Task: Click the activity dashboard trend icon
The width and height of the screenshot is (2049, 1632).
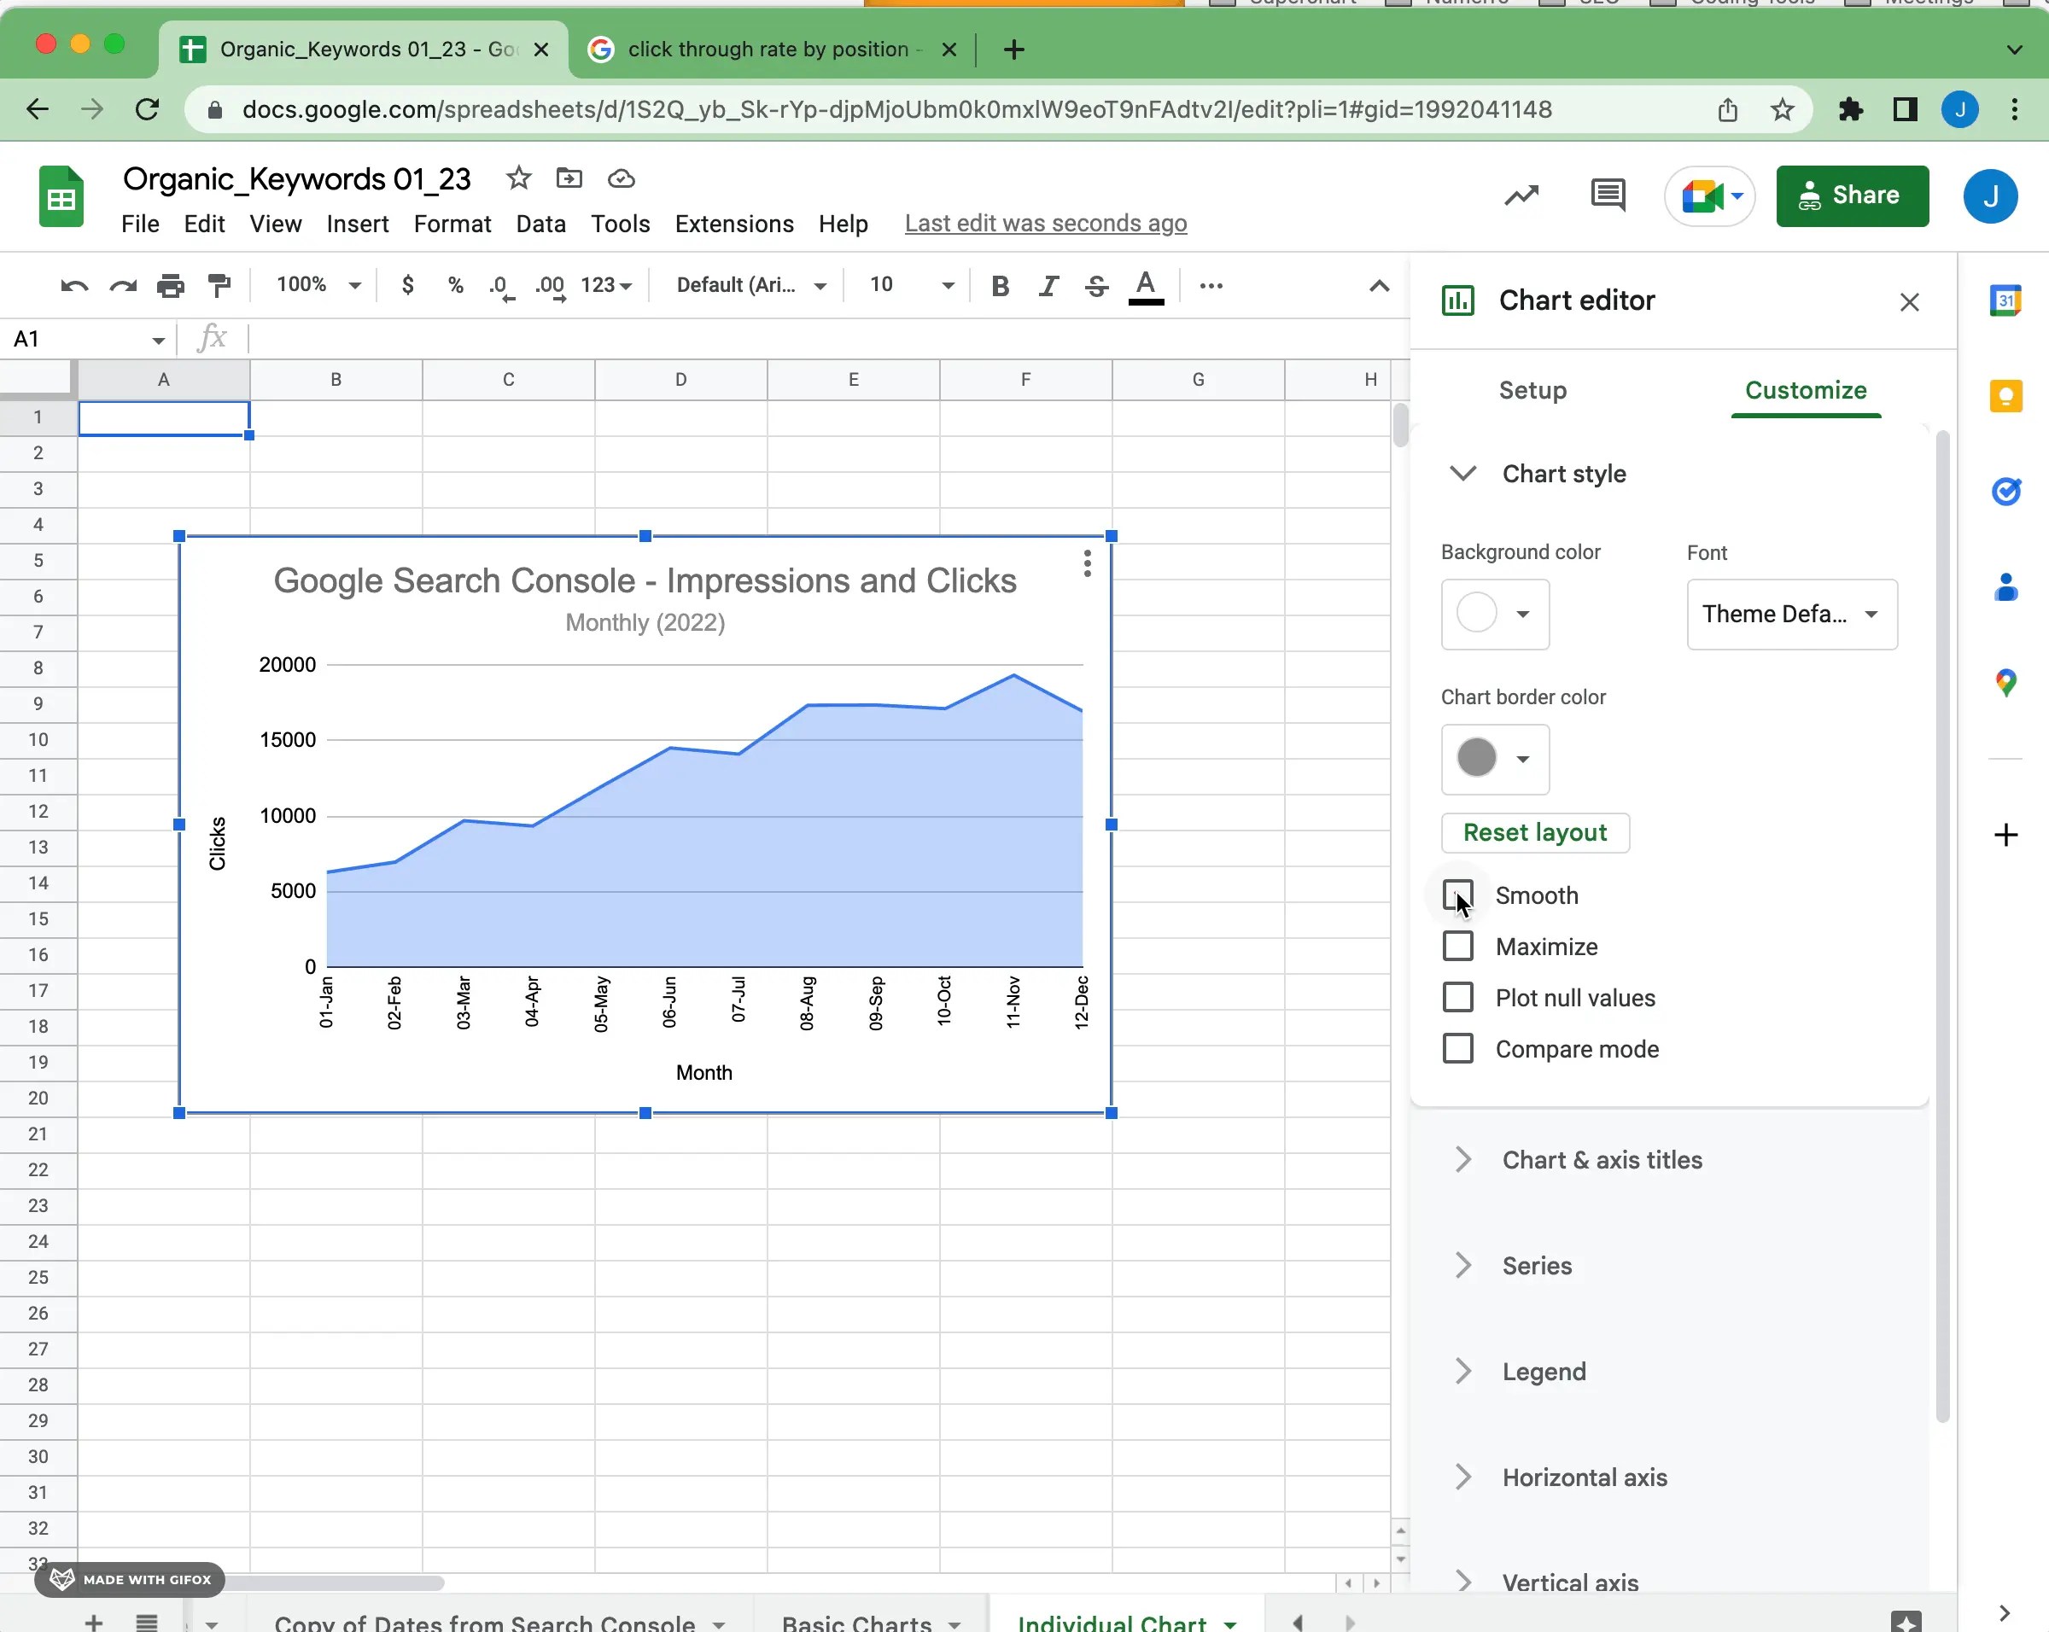Action: point(1521,195)
